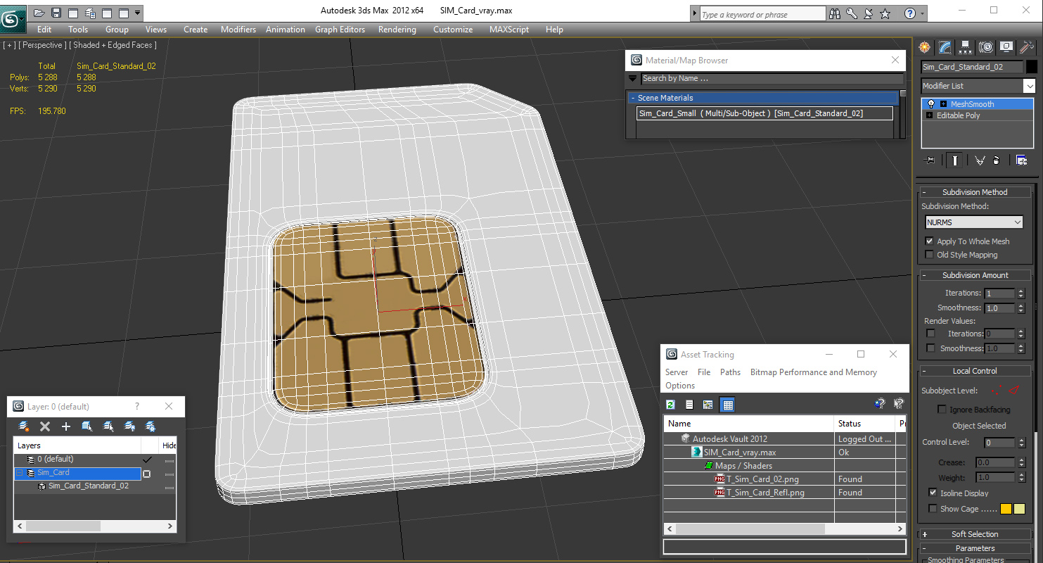Uncheck Apply To Whole Mesh

930,241
